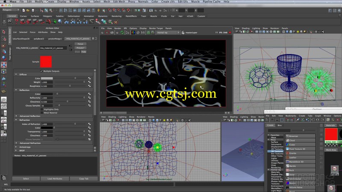Select the four view layout icon
The height and width of the screenshot is (192, 342).
4,106
